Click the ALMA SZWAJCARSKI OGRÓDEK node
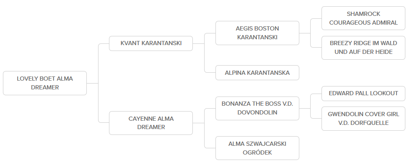Viewport: 415px width, 165px height. coord(257,148)
